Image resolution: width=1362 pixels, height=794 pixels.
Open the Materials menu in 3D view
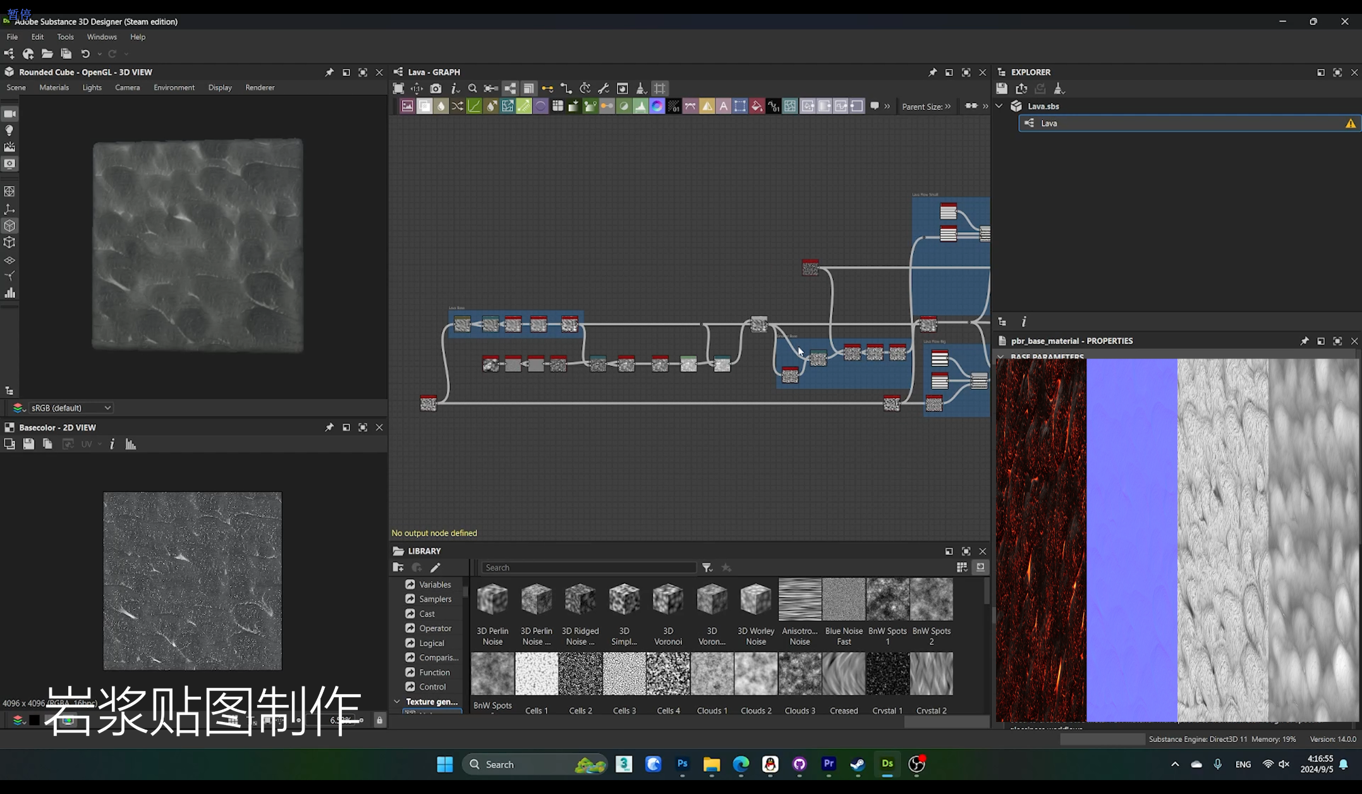pos(54,87)
